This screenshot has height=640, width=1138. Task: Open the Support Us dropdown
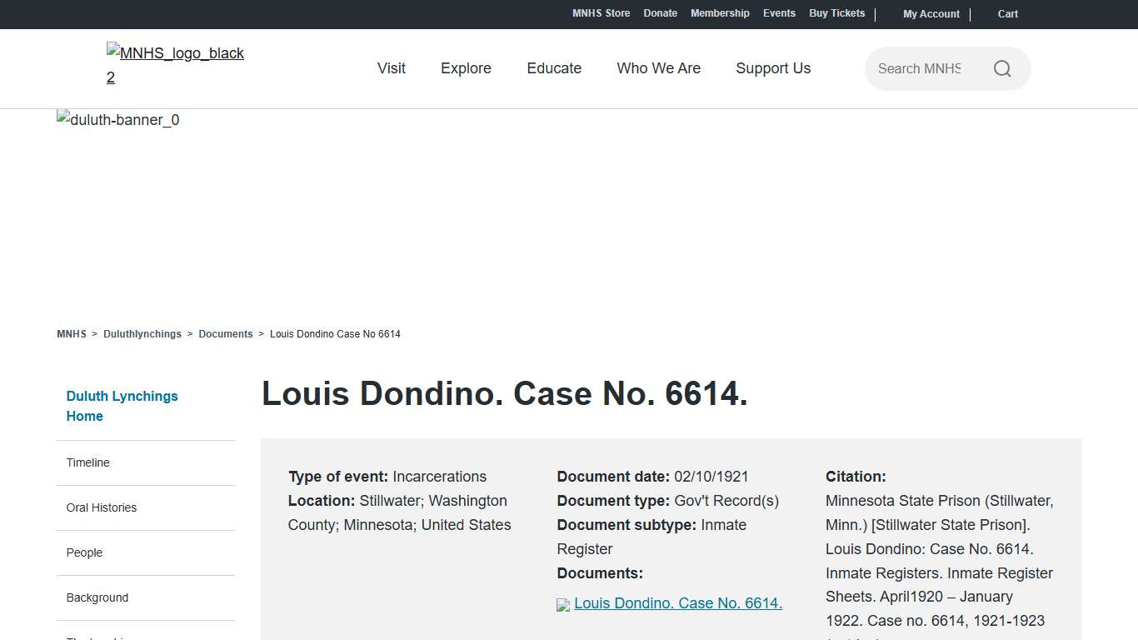pos(773,68)
